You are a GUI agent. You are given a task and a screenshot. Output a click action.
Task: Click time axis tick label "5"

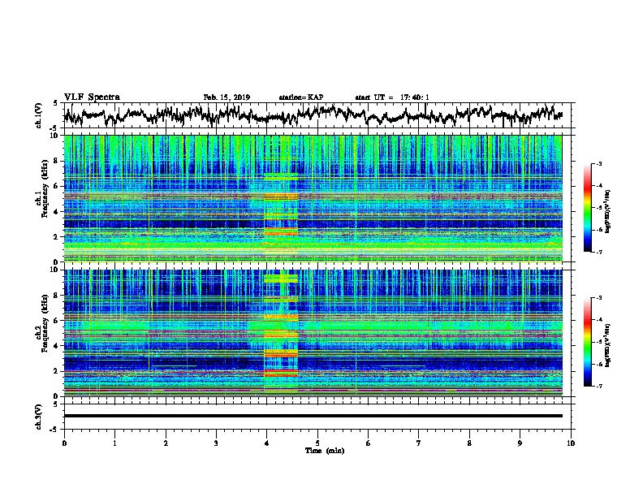[x=317, y=443]
